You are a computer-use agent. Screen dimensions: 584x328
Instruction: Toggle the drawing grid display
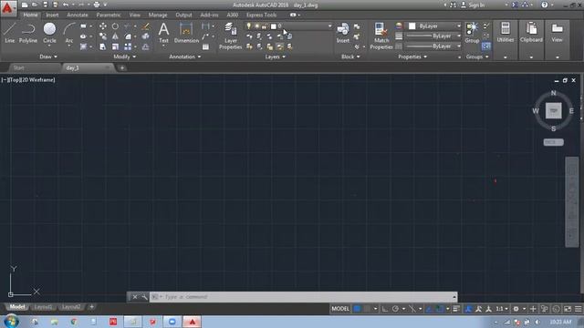(357, 309)
